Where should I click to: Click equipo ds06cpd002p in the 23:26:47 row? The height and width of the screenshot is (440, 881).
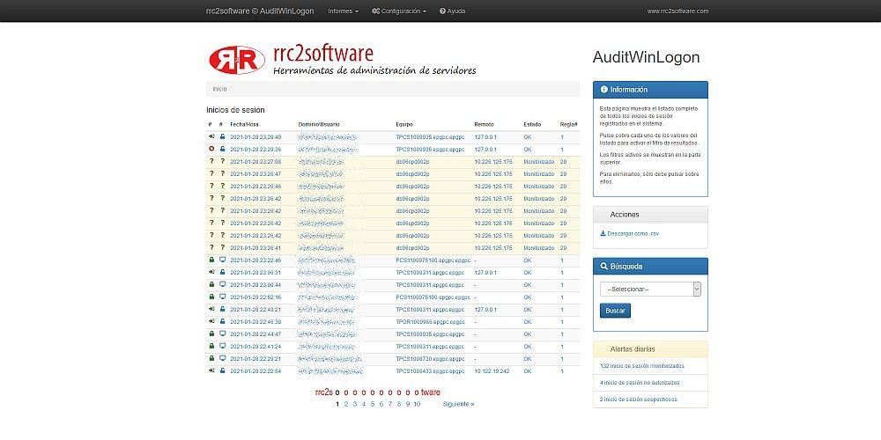412,174
